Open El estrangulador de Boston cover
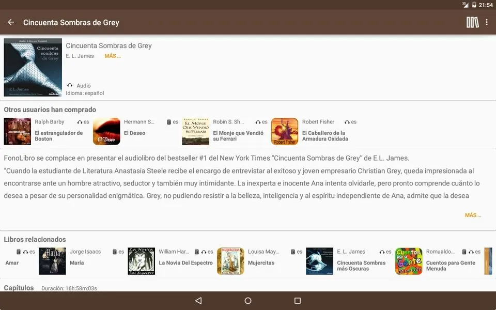 click(x=18, y=131)
